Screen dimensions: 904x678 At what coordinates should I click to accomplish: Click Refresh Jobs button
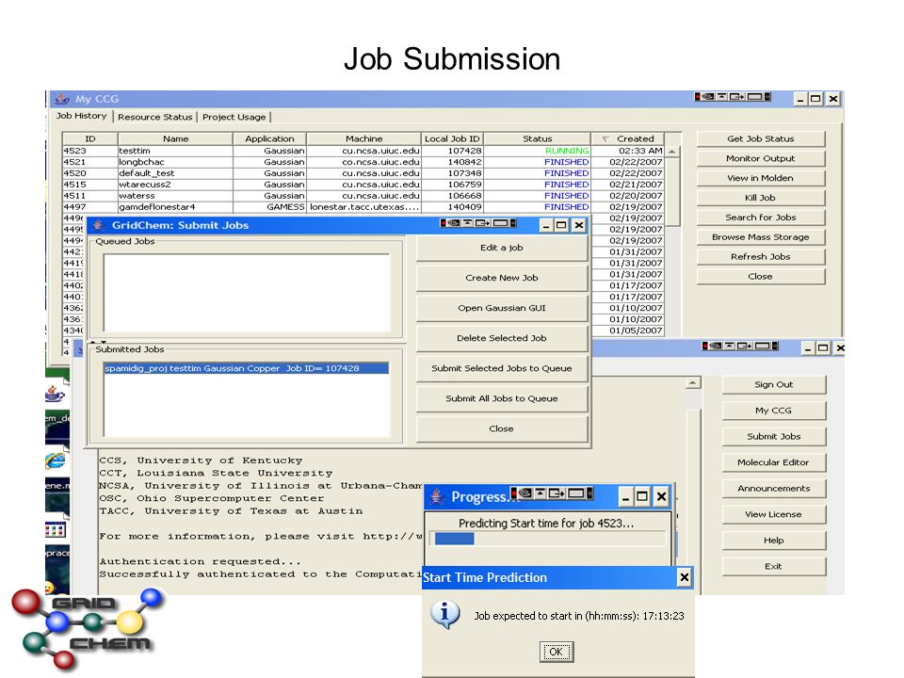761,256
